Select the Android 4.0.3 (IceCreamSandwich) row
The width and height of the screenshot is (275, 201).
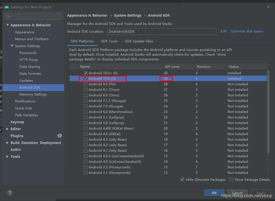pos(168,156)
